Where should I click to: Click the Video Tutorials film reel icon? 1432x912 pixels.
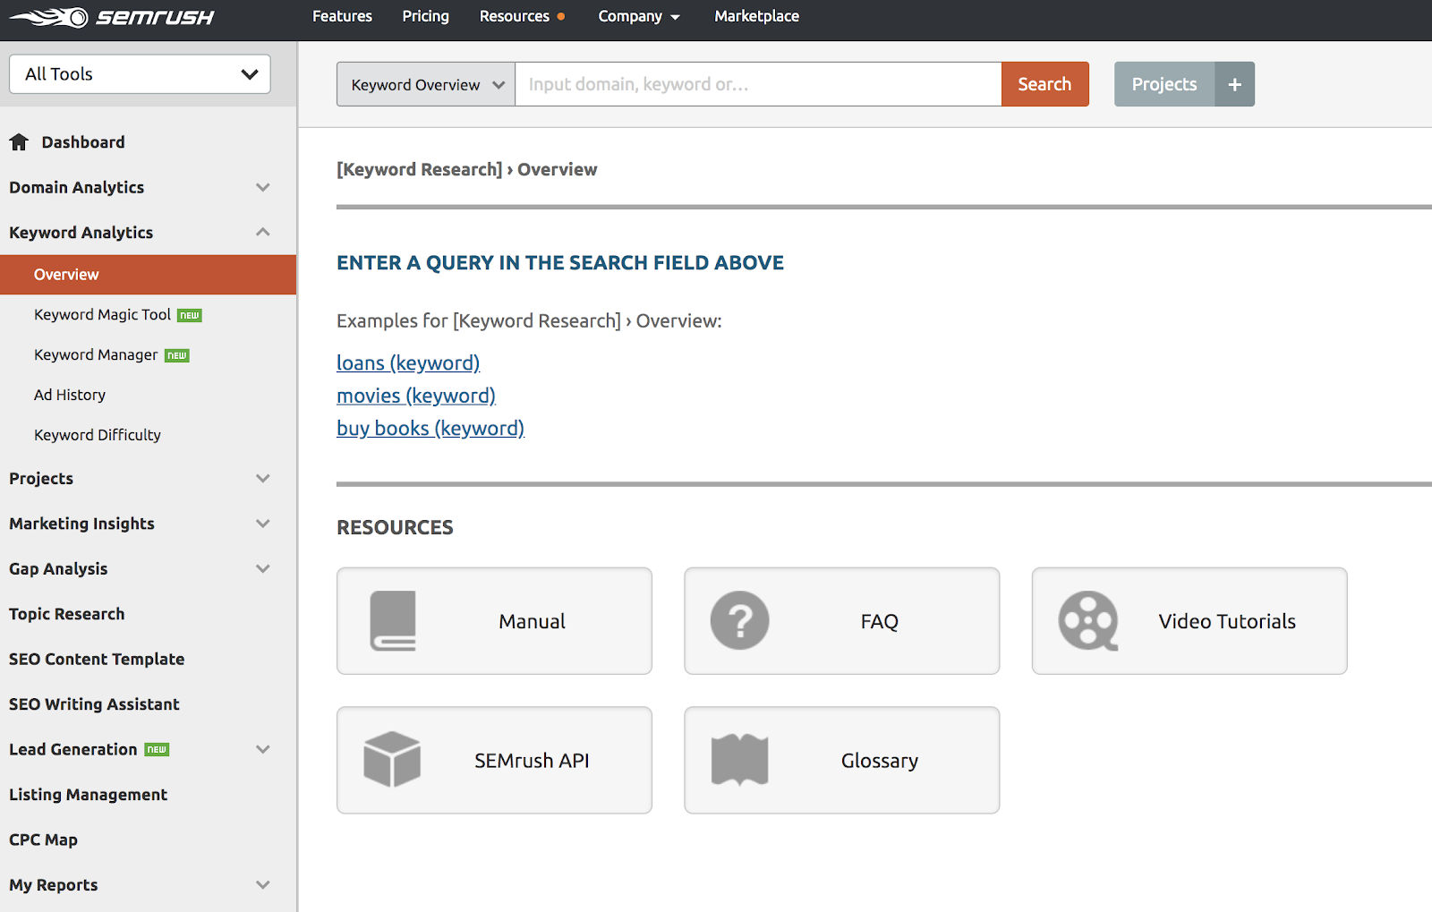click(x=1088, y=620)
